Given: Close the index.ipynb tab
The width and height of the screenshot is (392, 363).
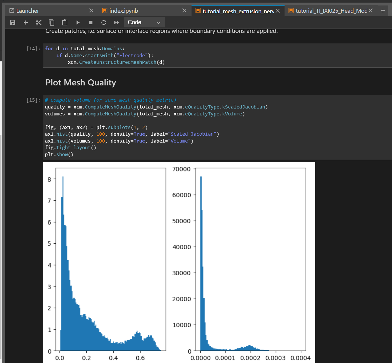Looking at the screenshot, I should coord(184,11).
